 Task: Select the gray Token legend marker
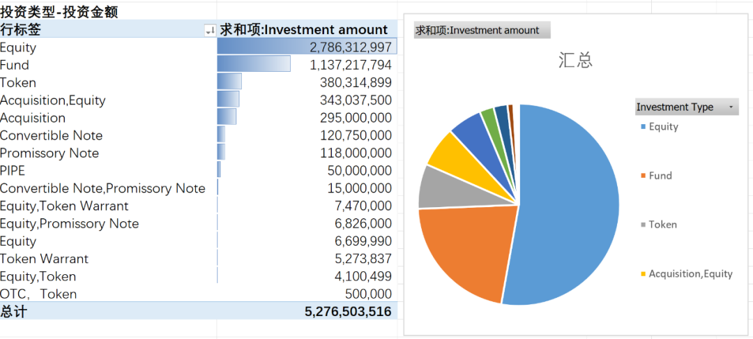pyautogui.click(x=644, y=225)
